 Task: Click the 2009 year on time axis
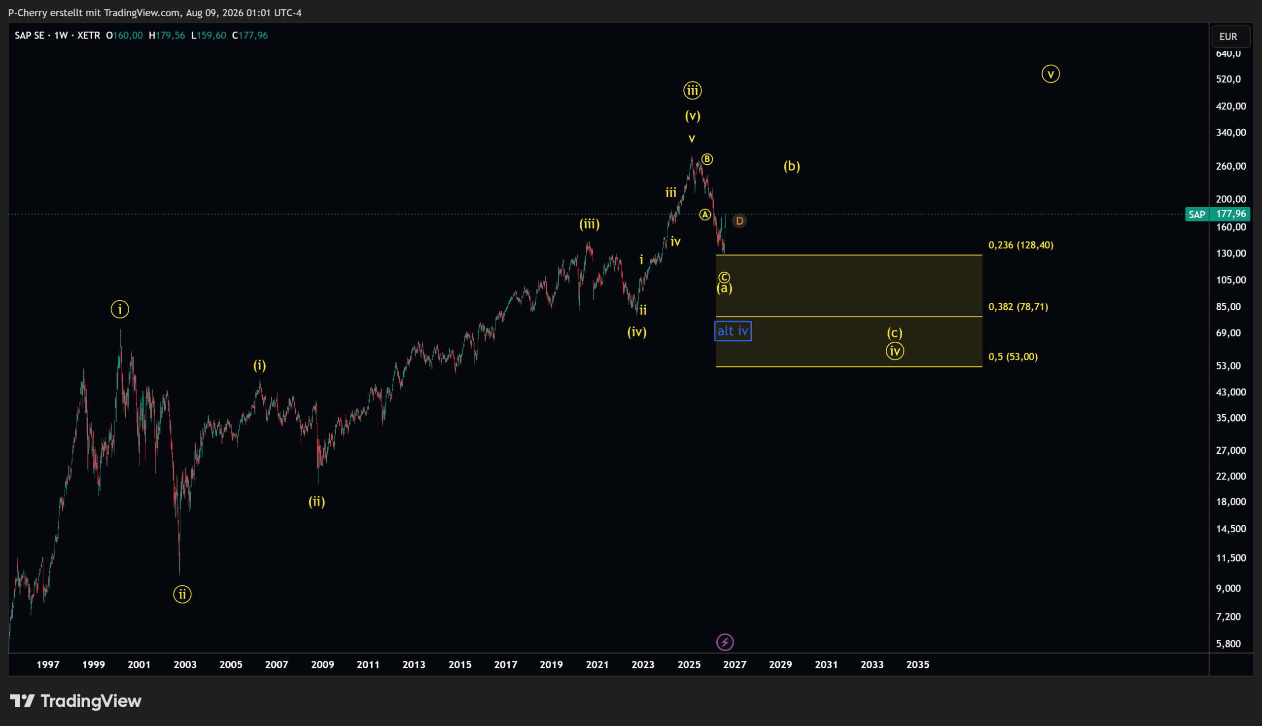pyautogui.click(x=322, y=665)
